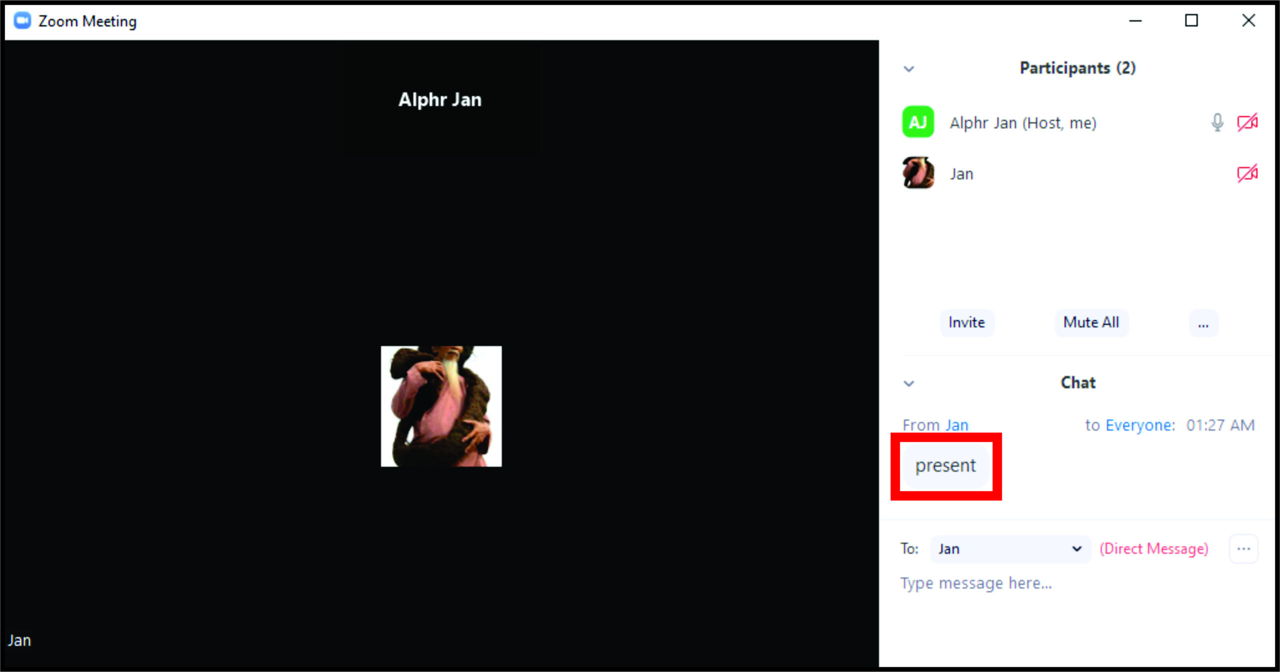Click the From Jan sender name
Screen dimensions: 1280x672
[x=956, y=425]
